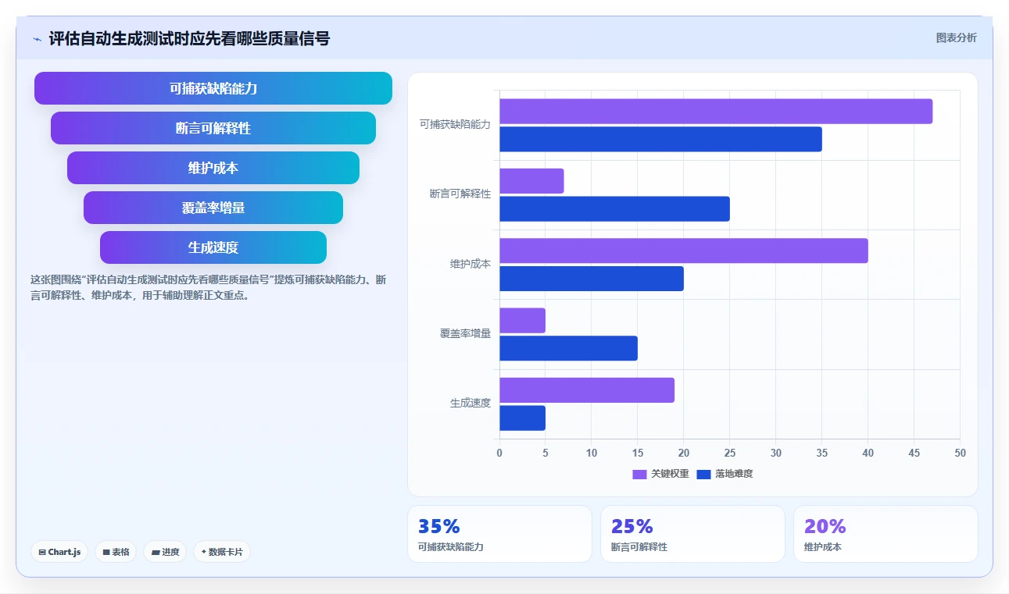Select the 维护成本 funnel bar
The width and height of the screenshot is (1009, 594).
pyautogui.click(x=213, y=168)
